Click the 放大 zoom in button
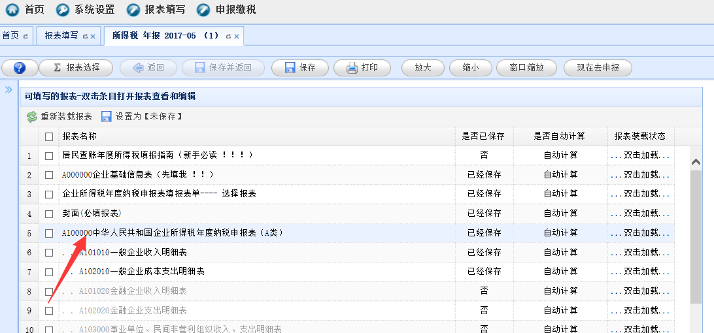This screenshot has height=333, width=714. 423,68
